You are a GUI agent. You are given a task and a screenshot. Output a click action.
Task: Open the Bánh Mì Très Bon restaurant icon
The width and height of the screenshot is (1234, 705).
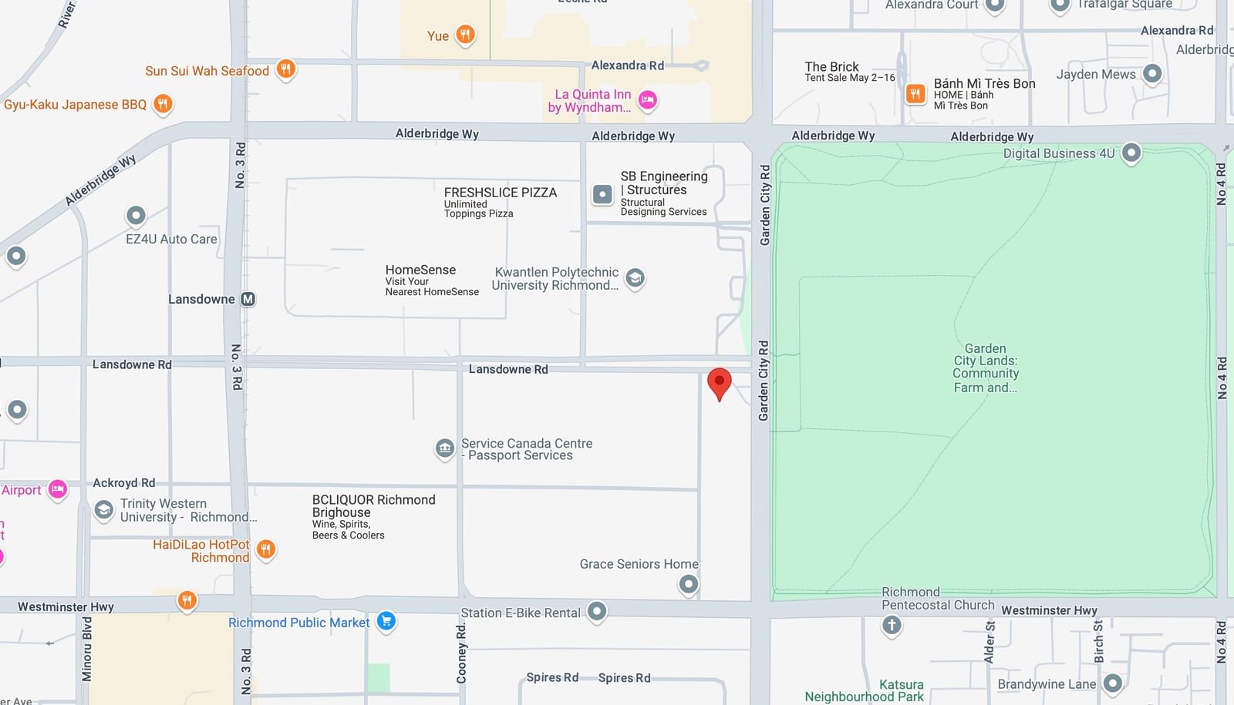click(915, 94)
